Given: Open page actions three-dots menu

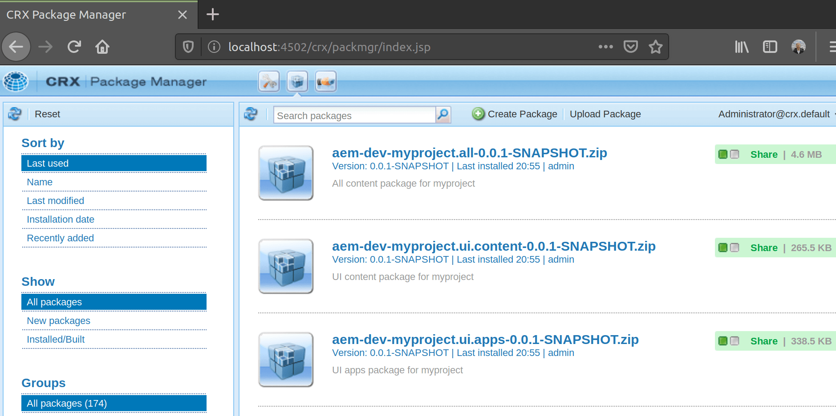Looking at the screenshot, I should [605, 47].
